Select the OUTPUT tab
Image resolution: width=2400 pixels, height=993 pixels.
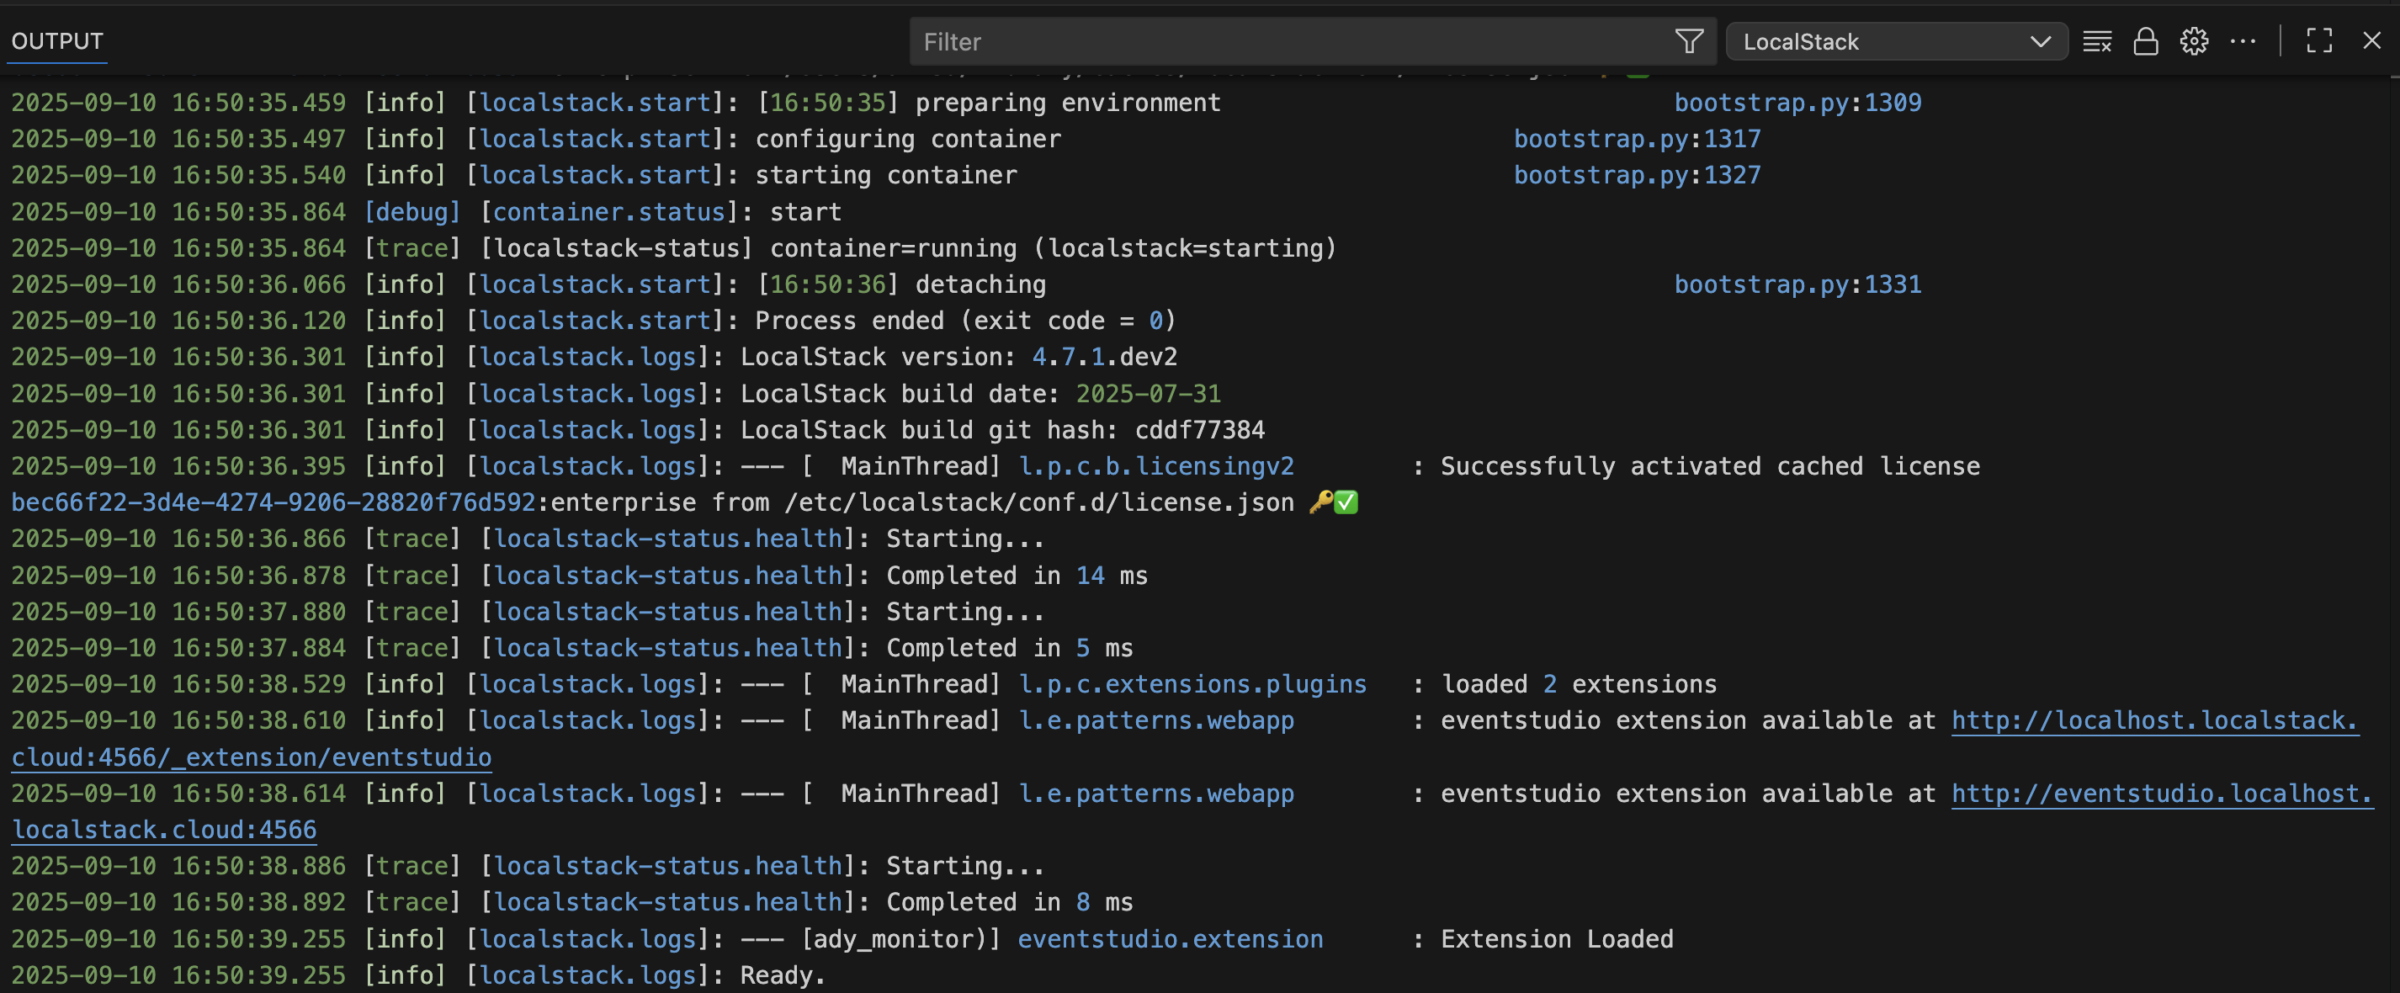click(x=57, y=40)
